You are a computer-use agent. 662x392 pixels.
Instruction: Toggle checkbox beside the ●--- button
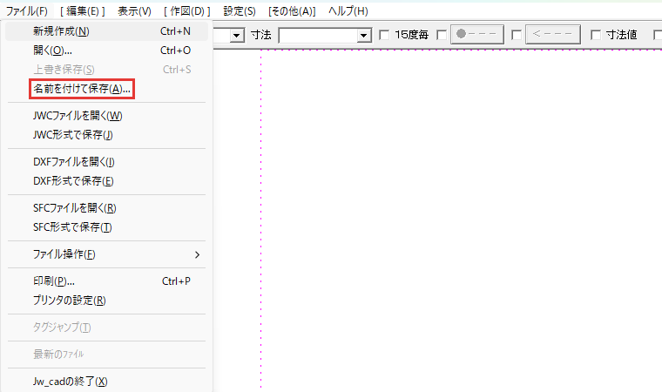pyautogui.click(x=442, y=35)
